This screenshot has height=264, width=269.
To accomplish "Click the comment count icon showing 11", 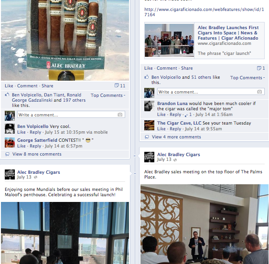I will click(x=117, y=85).
